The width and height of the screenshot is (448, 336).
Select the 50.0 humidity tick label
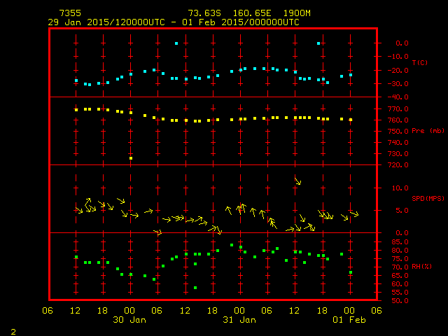(400, 300)
